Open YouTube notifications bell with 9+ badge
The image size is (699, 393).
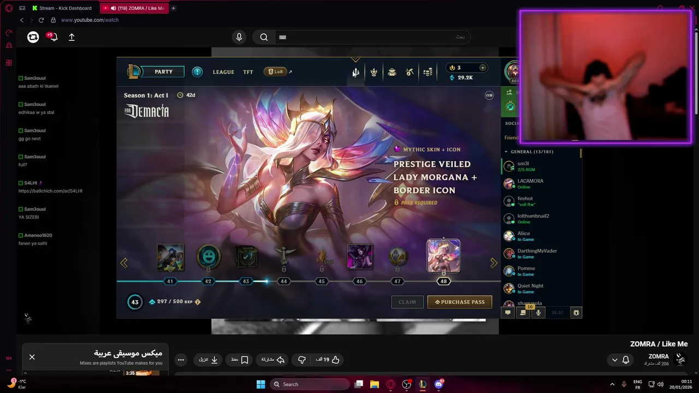click(52, 37)
